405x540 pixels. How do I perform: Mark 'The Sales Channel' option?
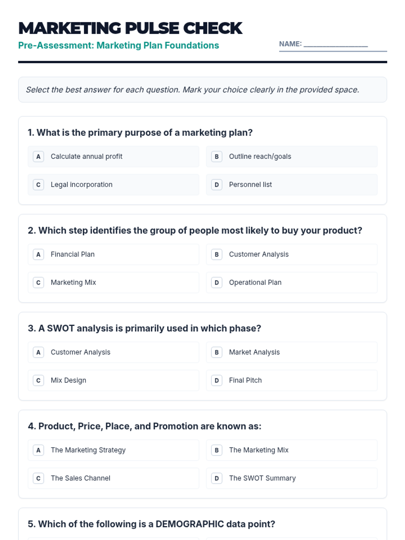[x=113, y=478]
